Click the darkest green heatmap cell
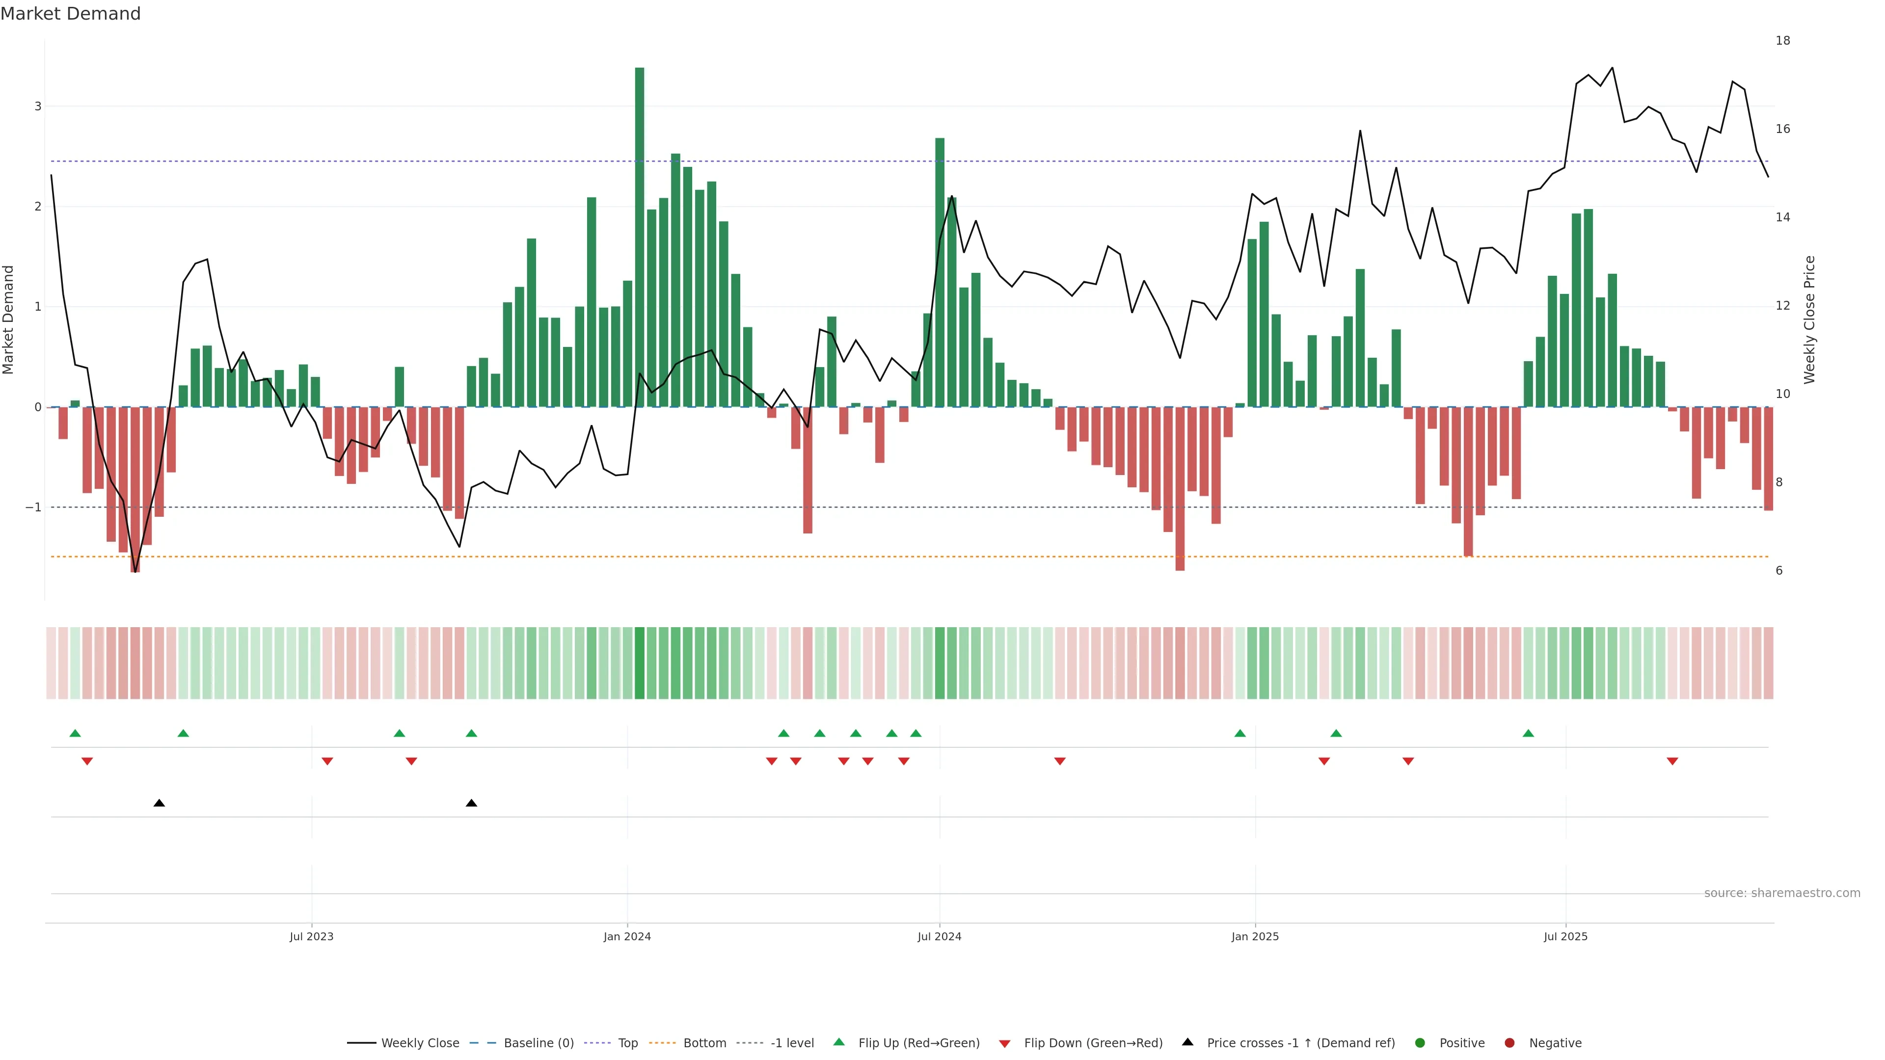 [x=640, y=663]
